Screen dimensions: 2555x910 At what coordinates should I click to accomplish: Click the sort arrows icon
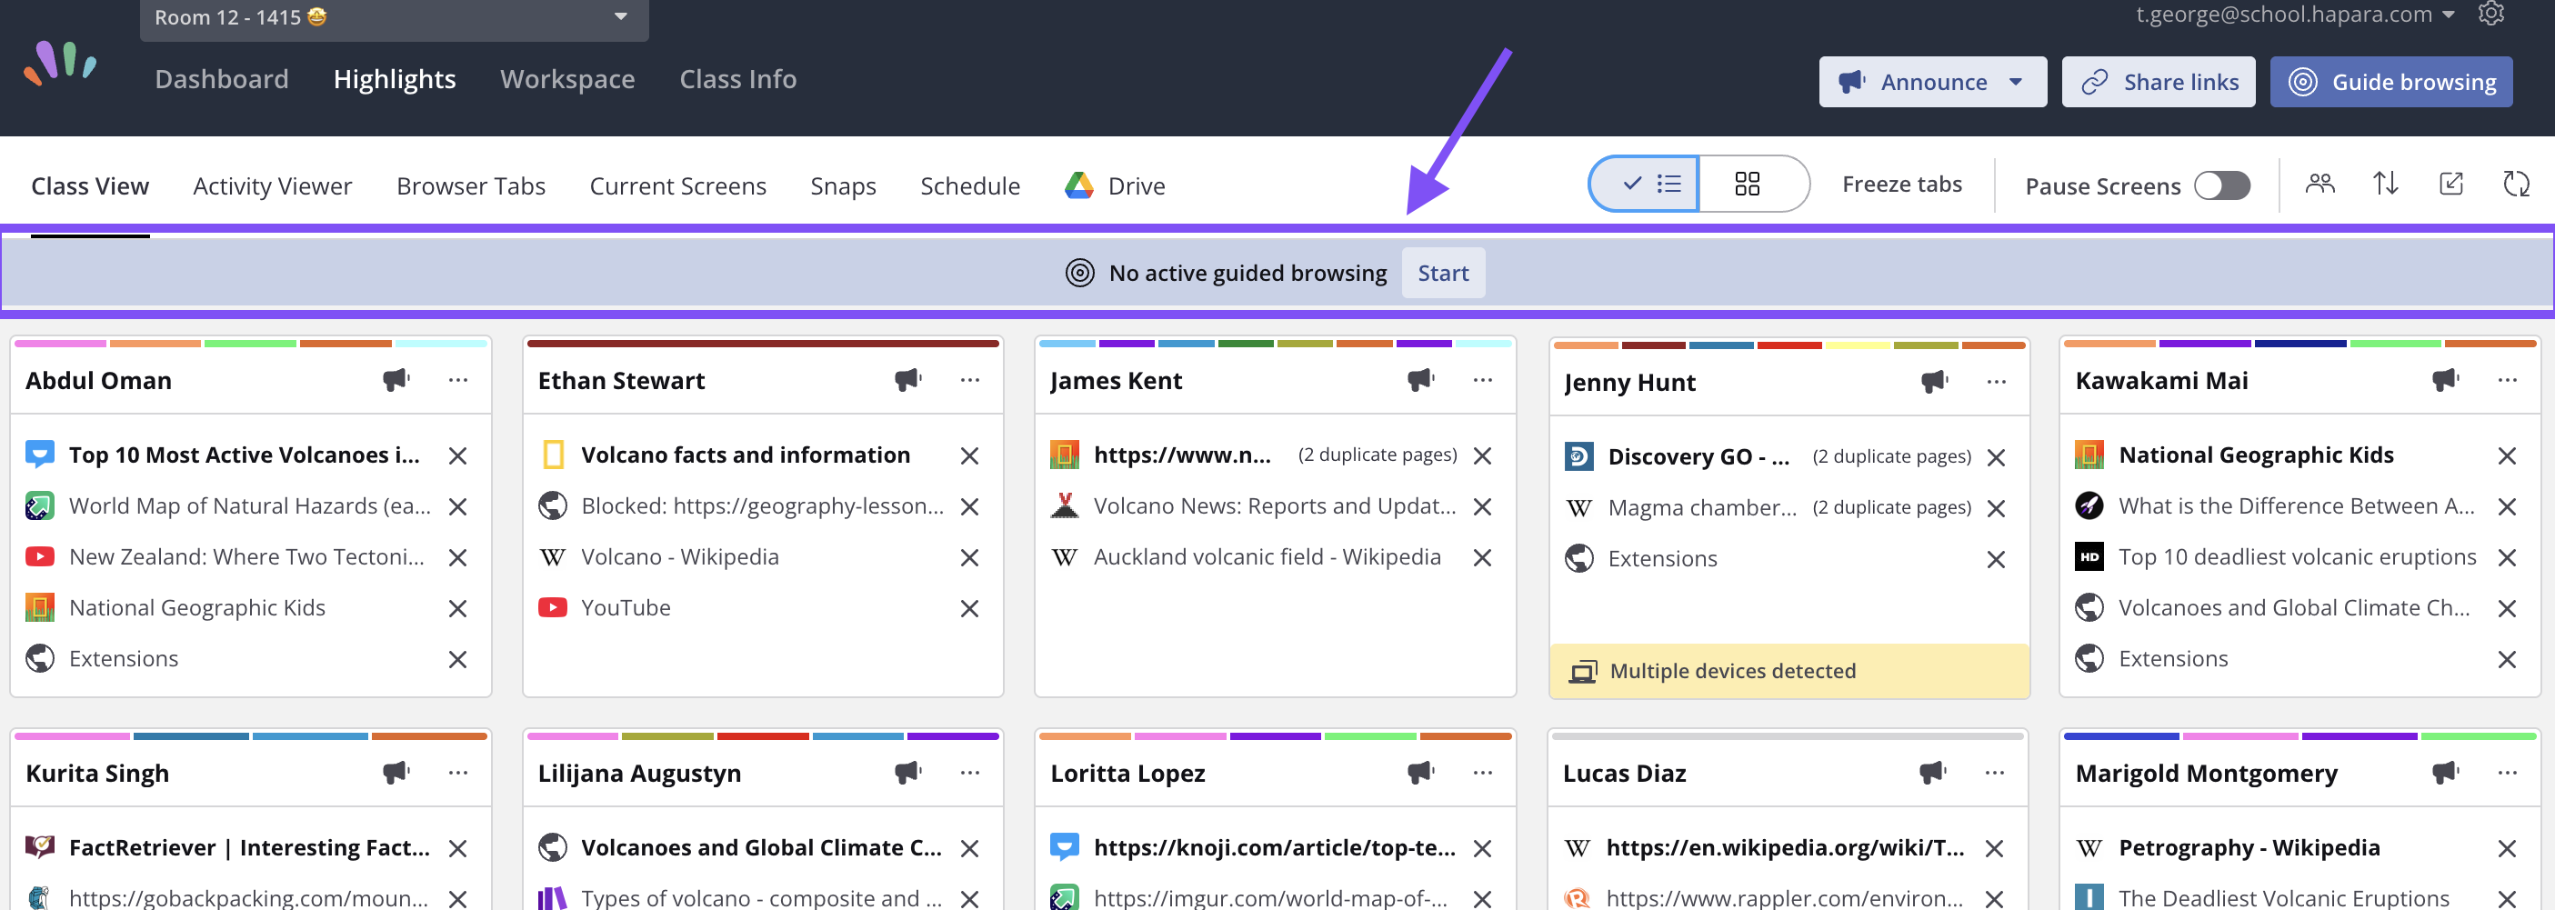pyautogui.click(x=2385, y=185)
